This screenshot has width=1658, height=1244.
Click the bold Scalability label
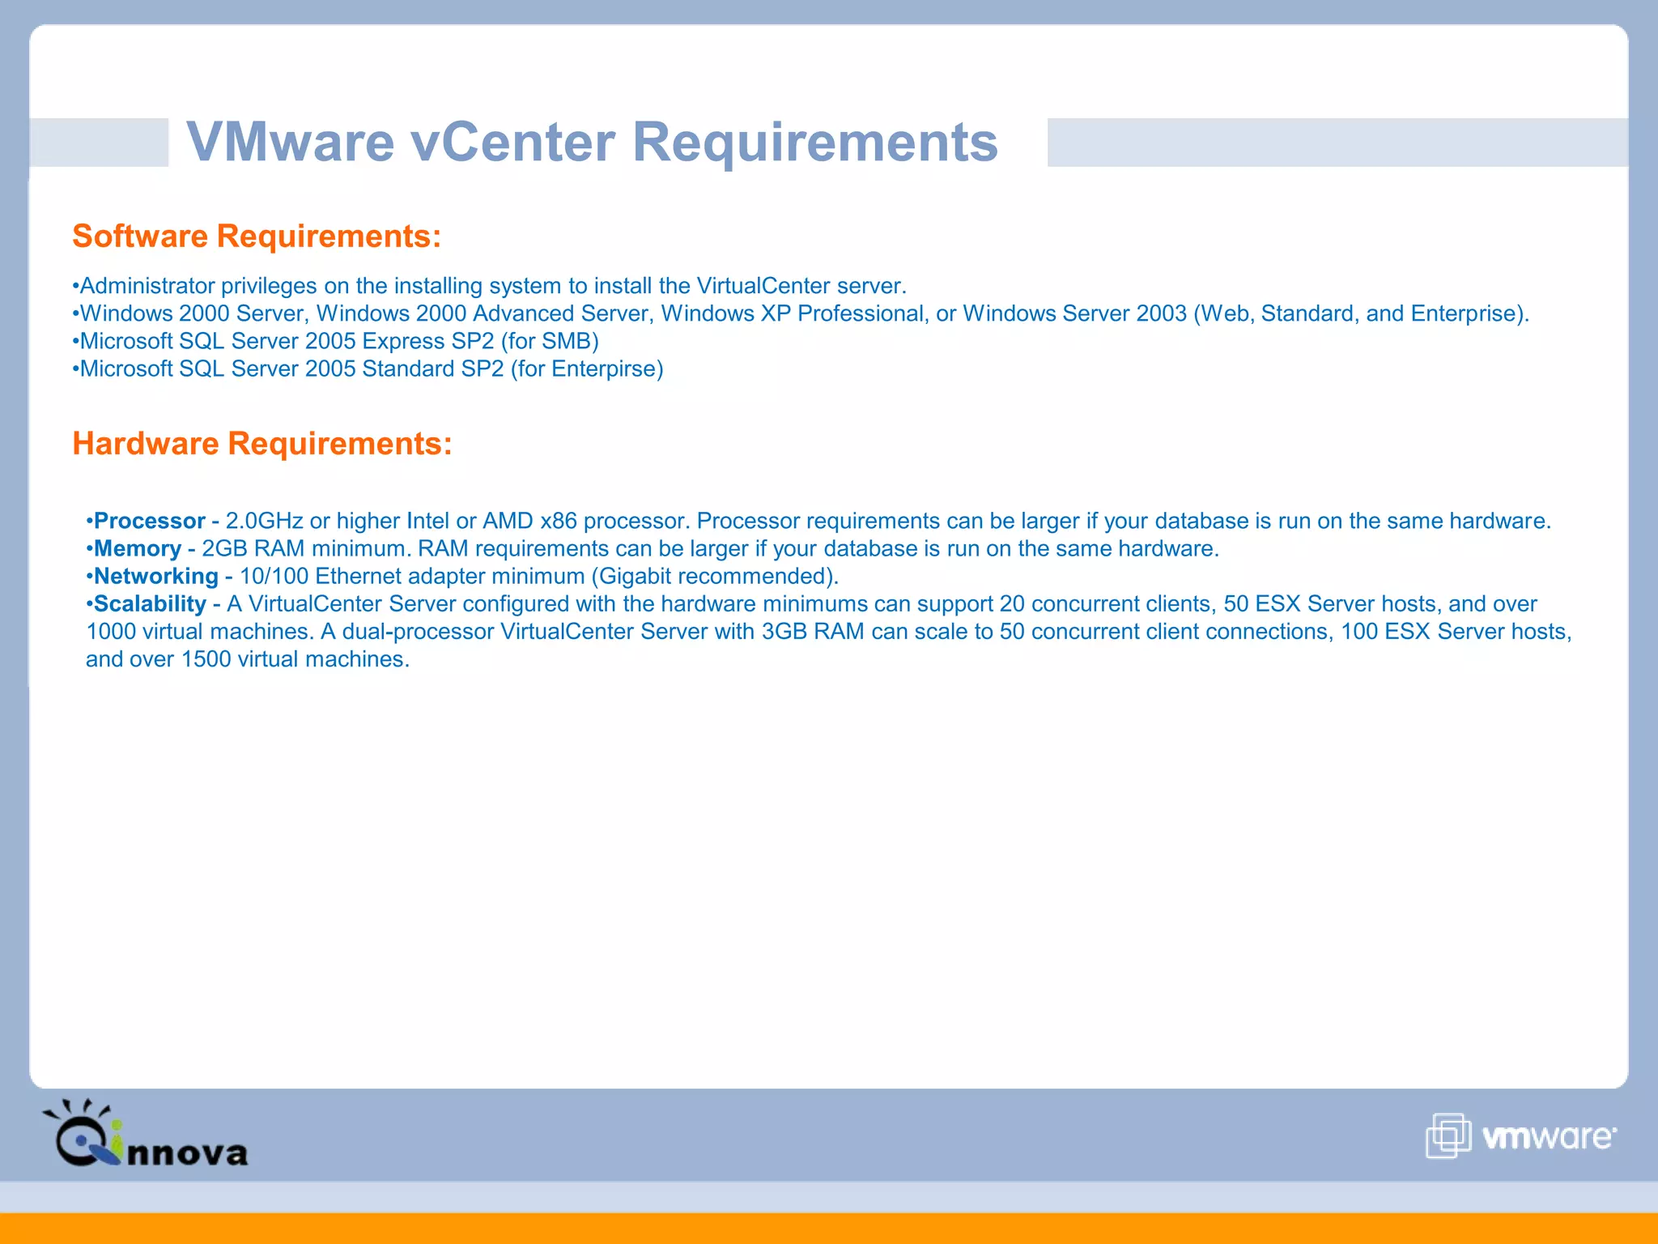pos(150,603)
